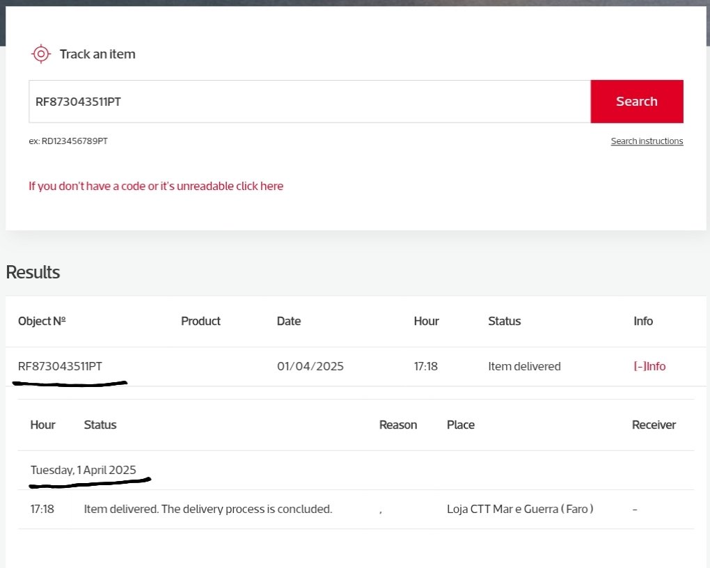This screenshot has width=710, height=568.
Task: Click the Info column header
Action: coord(643,321)
